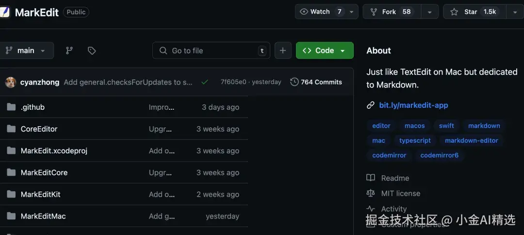Click the green commit status checkmark
524x235 pixels.
(x=205, y=82)
